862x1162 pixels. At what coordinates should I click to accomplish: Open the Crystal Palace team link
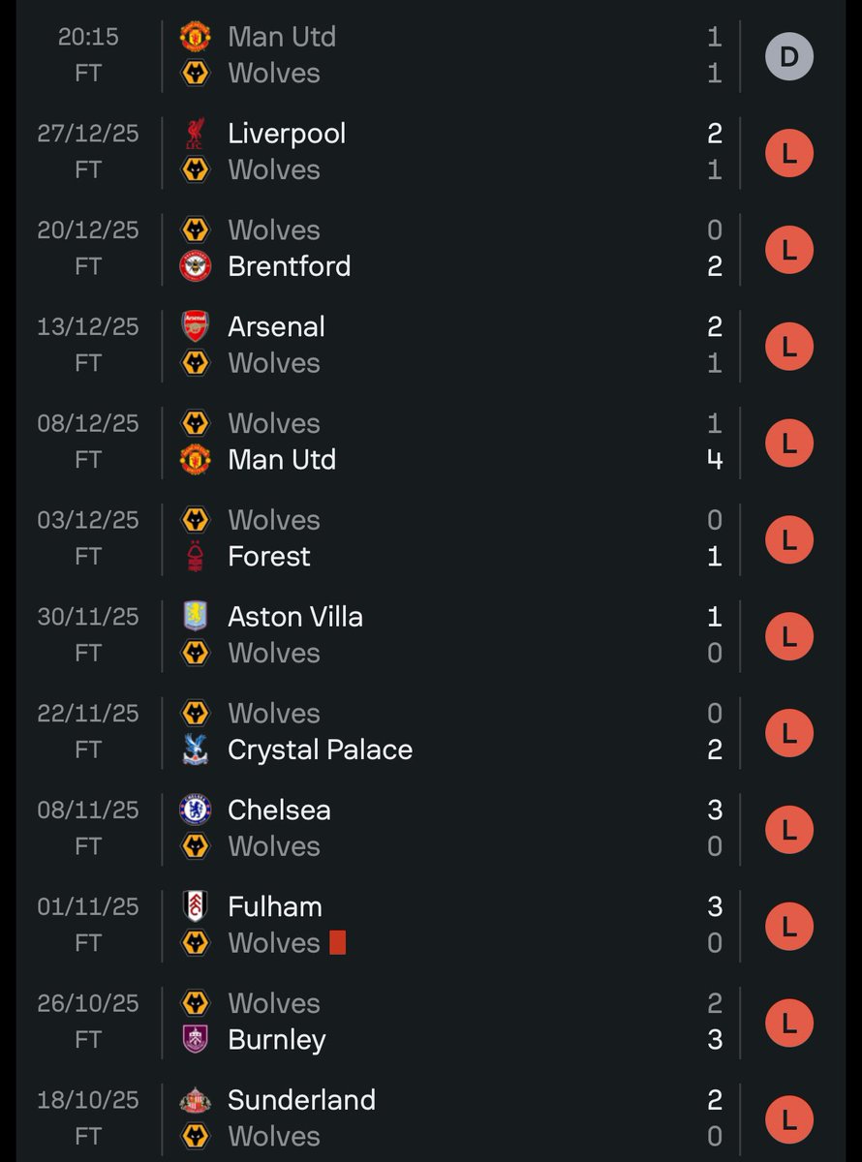coord(321,750)
